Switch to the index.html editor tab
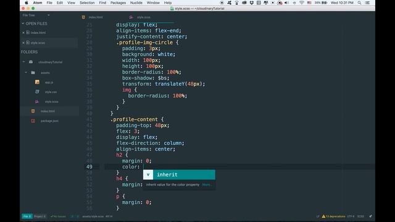395x222 pixels. [x=96, y=17]
